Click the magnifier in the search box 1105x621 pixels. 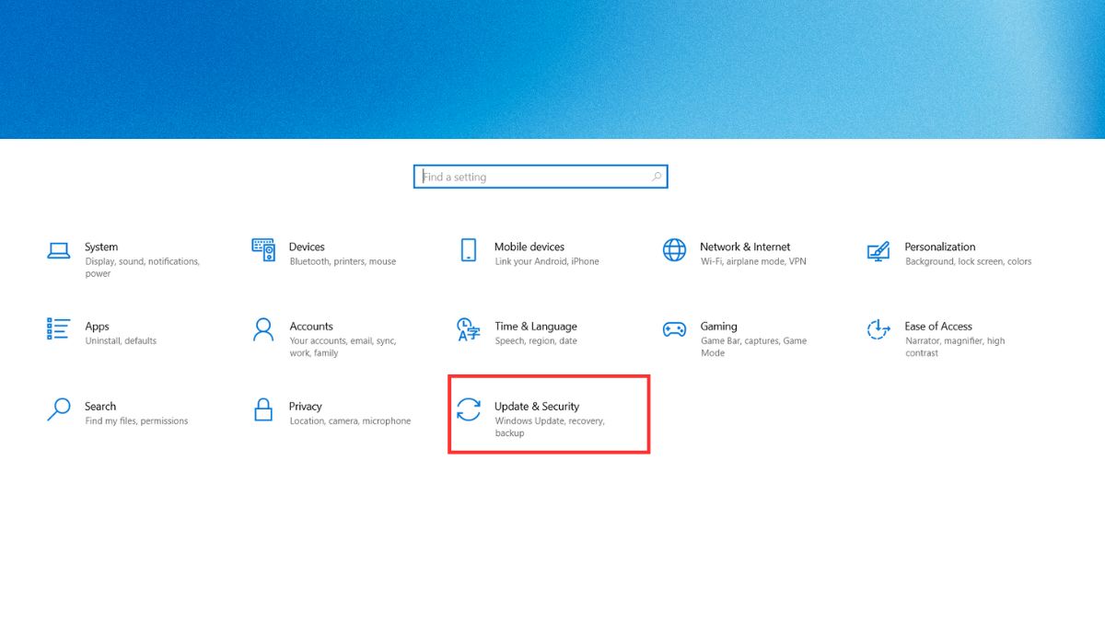coord(657,177)
